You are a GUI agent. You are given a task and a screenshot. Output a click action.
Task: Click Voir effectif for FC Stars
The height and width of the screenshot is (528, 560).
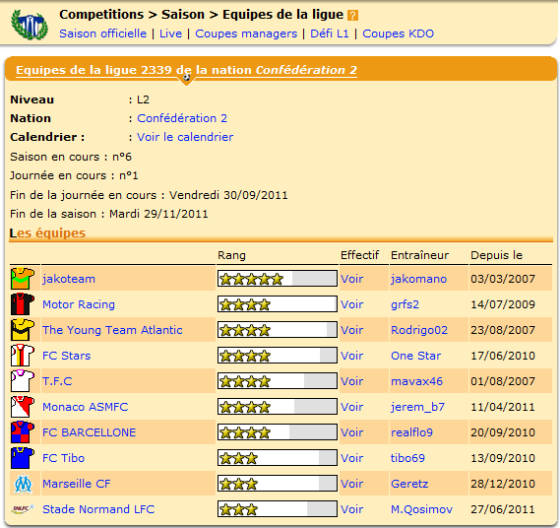pos(351,356)
